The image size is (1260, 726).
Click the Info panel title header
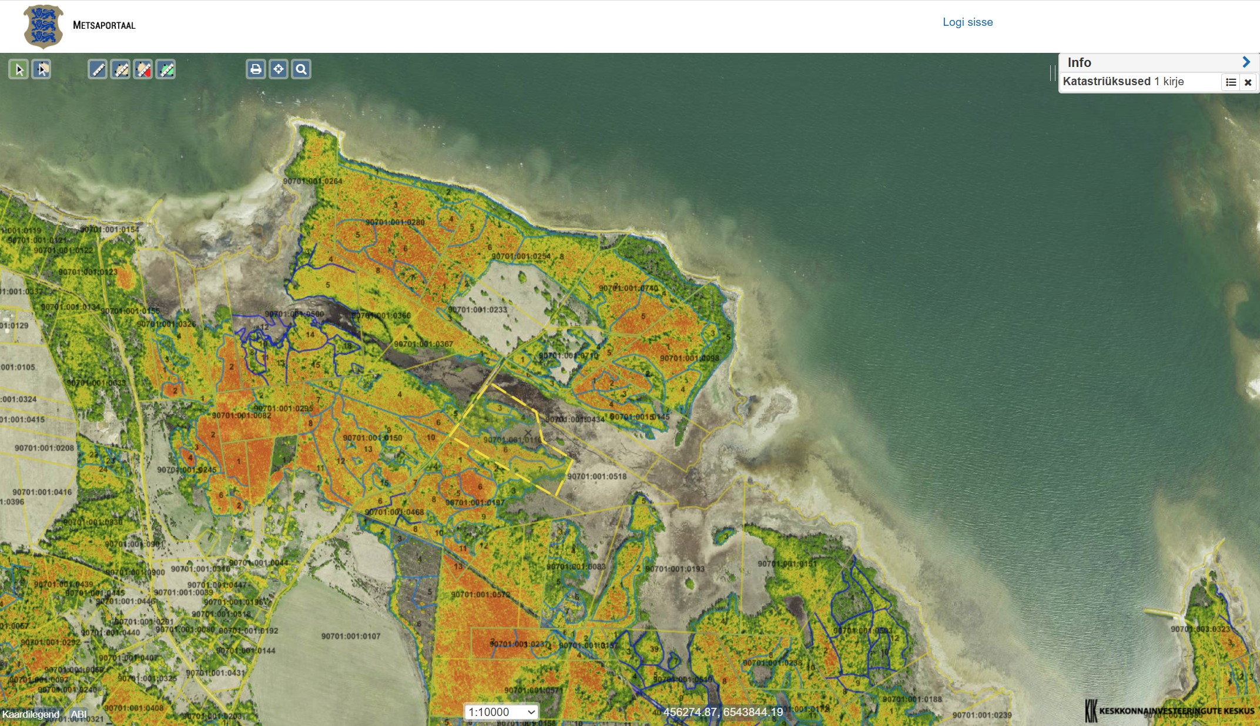point(1079,62)
